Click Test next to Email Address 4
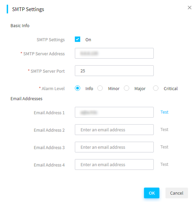The height and width of the screenshot is (202, 196). 164,164
